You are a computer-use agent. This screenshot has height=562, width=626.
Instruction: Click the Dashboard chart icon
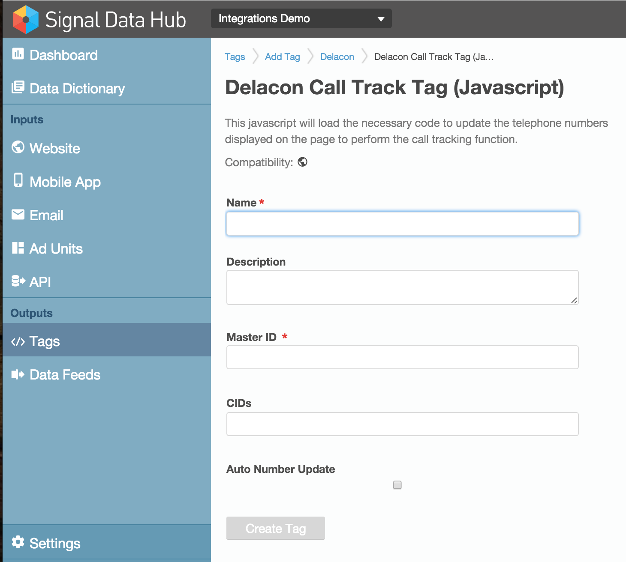click(x=18, y=54)
